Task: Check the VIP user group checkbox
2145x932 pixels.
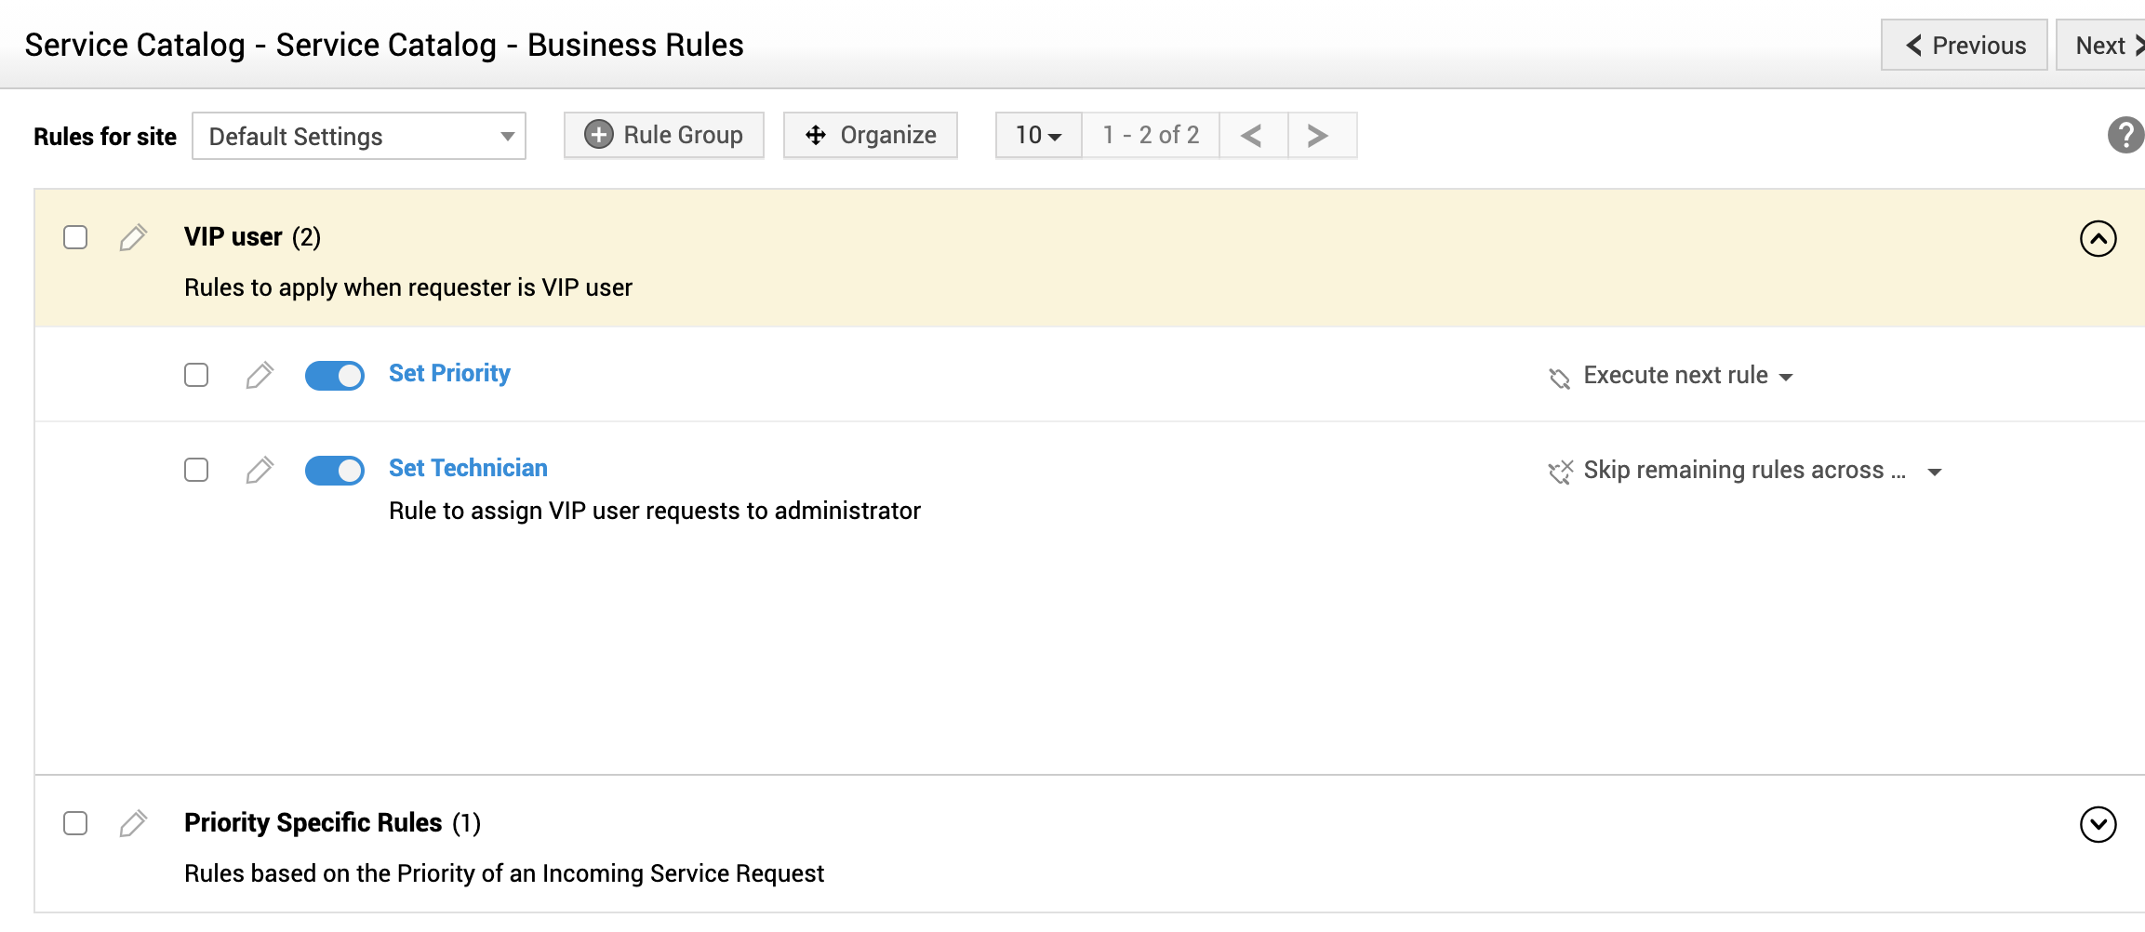Action: (x=74, y=237)
